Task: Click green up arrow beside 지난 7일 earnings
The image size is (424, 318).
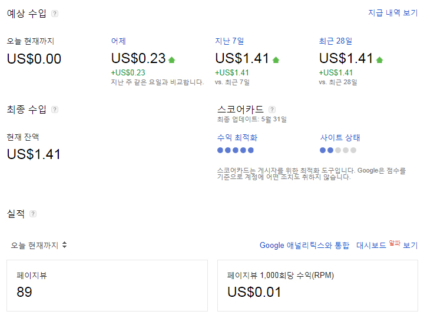Action: [x=276, y=59]
